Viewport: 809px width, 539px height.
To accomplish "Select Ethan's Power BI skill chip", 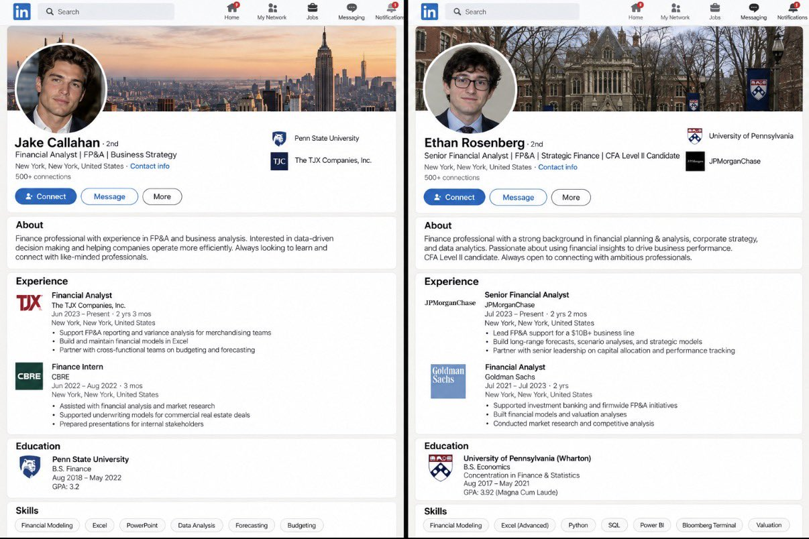I will [651, 526].
